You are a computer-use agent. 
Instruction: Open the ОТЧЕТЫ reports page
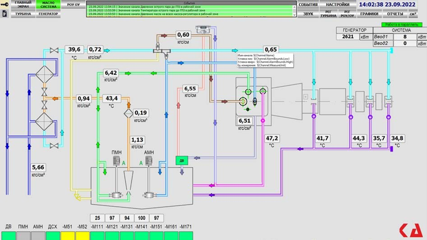395,14
